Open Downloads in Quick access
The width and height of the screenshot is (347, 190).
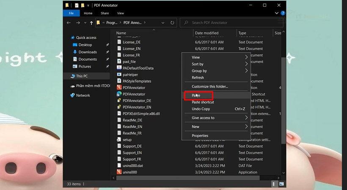(x=87, y=52)
